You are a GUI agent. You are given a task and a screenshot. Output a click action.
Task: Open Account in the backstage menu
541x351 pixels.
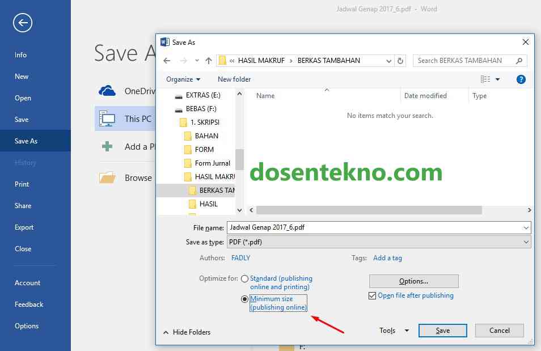coord(27,282)
